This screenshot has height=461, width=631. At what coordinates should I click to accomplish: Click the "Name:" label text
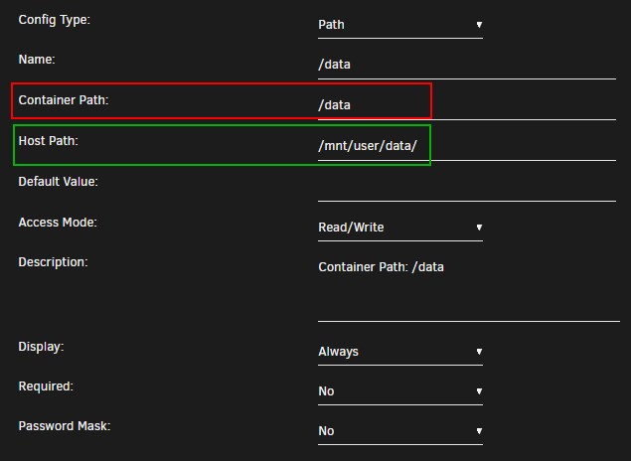point(37,59)
